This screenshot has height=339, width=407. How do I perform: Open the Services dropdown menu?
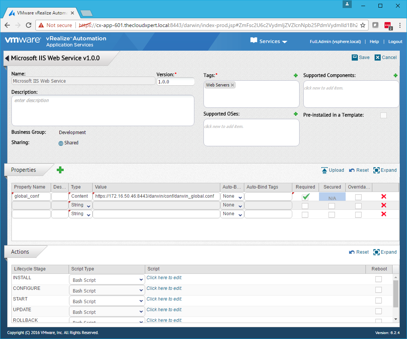tap(269, 42)
